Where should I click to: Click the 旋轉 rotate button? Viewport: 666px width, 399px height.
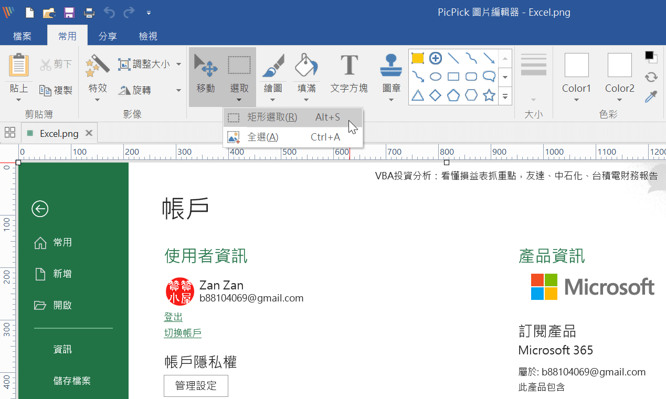pyautogui.click(x=135, y=90)
